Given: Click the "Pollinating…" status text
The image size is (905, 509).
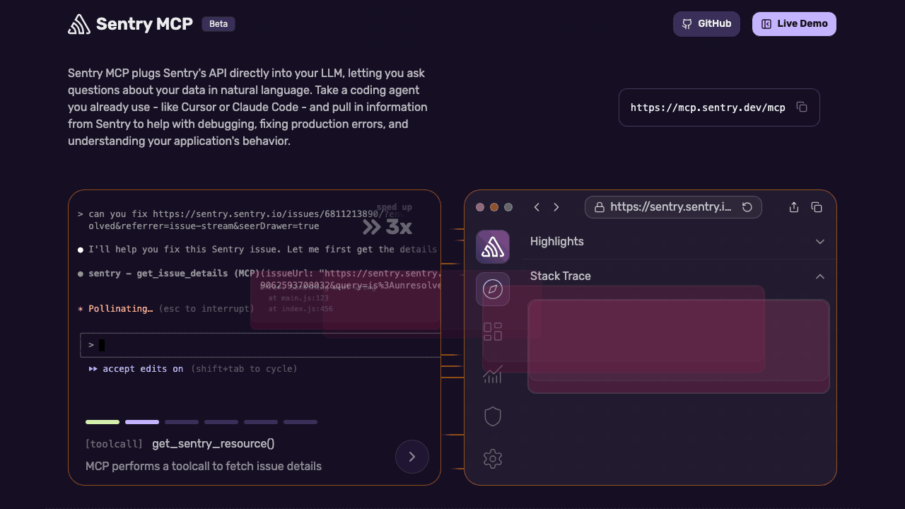Looking at the screenshot, I should [121, 309].
